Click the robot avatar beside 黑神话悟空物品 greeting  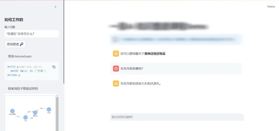(x=116, y=54)
